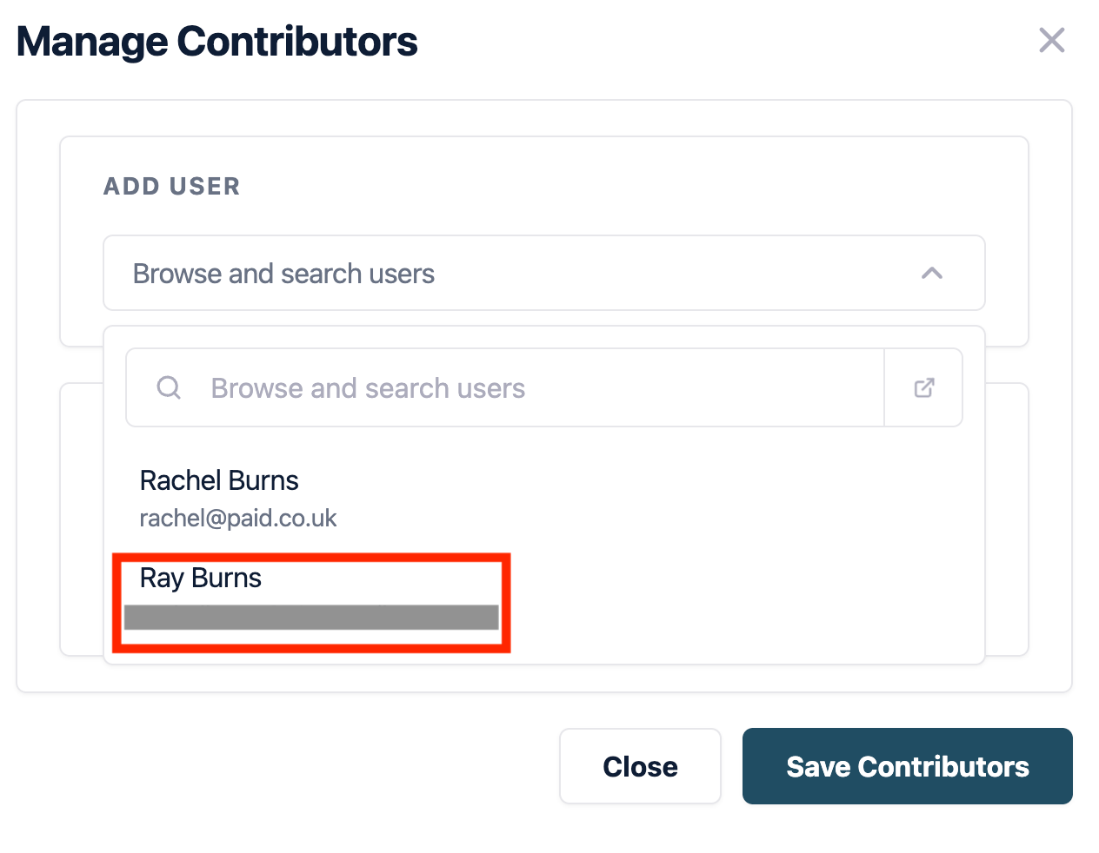Click Save Contributors
This screenshot has width=1099, height=853.
[x=907, y=766]
